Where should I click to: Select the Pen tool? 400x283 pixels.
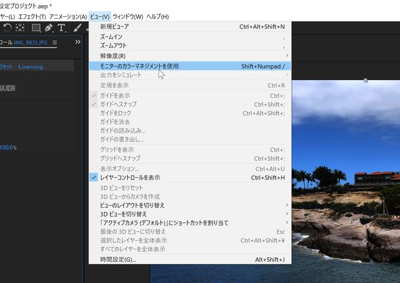pos(48,28)
